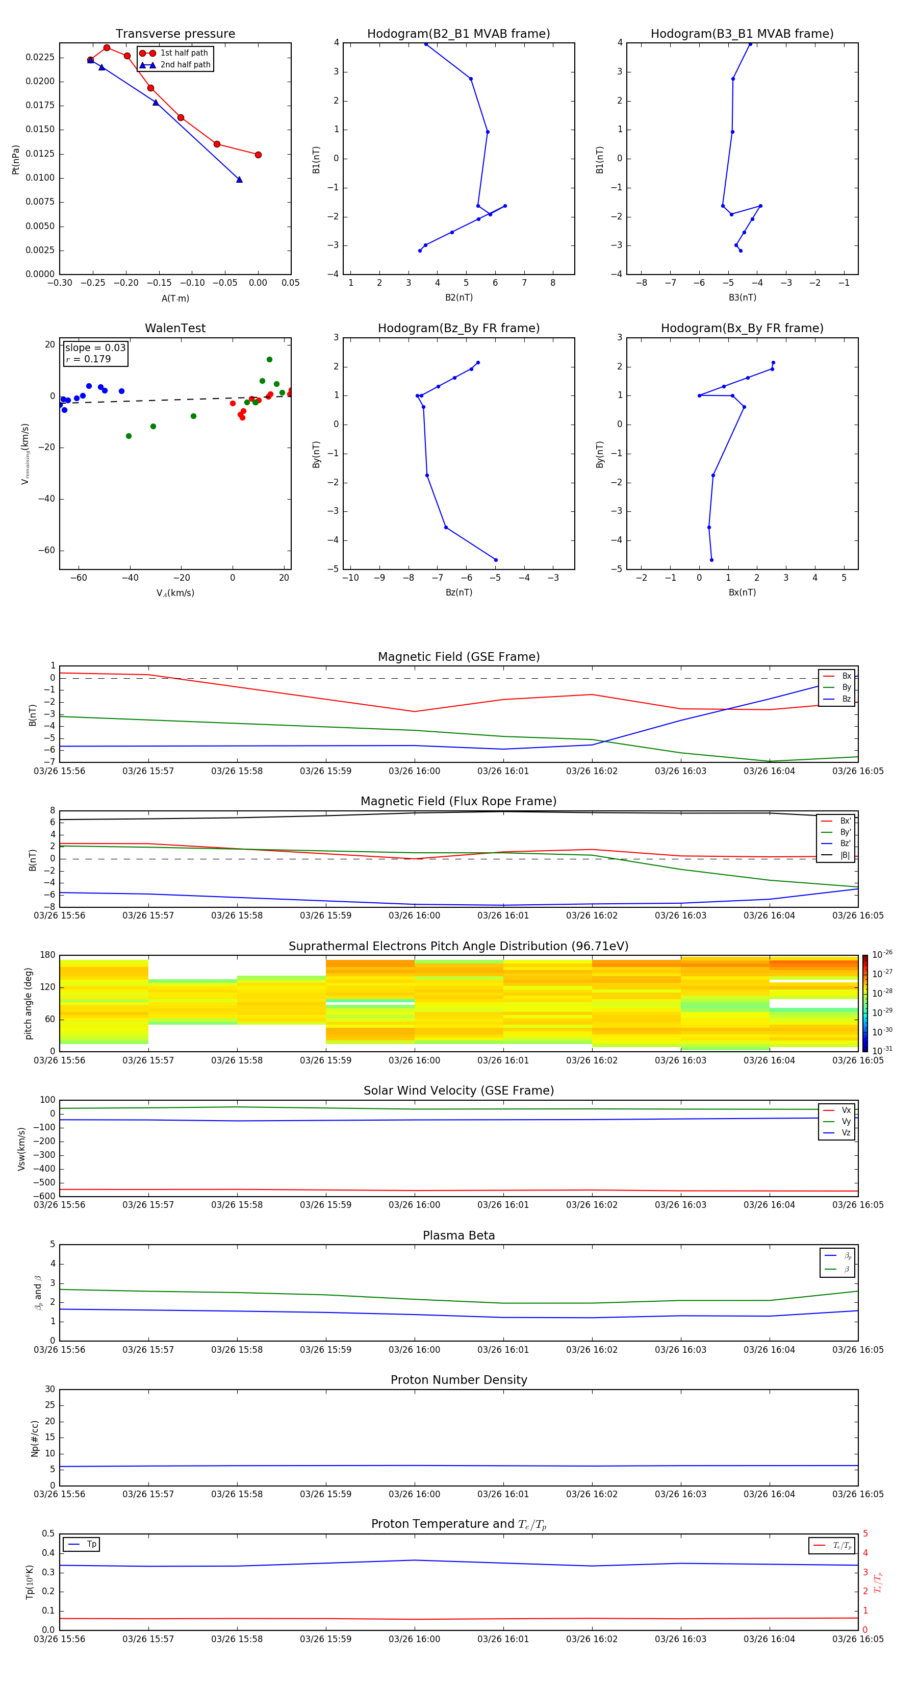918x1684 pixels.
Task: Click the 'pitch angle (deg)' axis label
Action: tap(28, 1003)
